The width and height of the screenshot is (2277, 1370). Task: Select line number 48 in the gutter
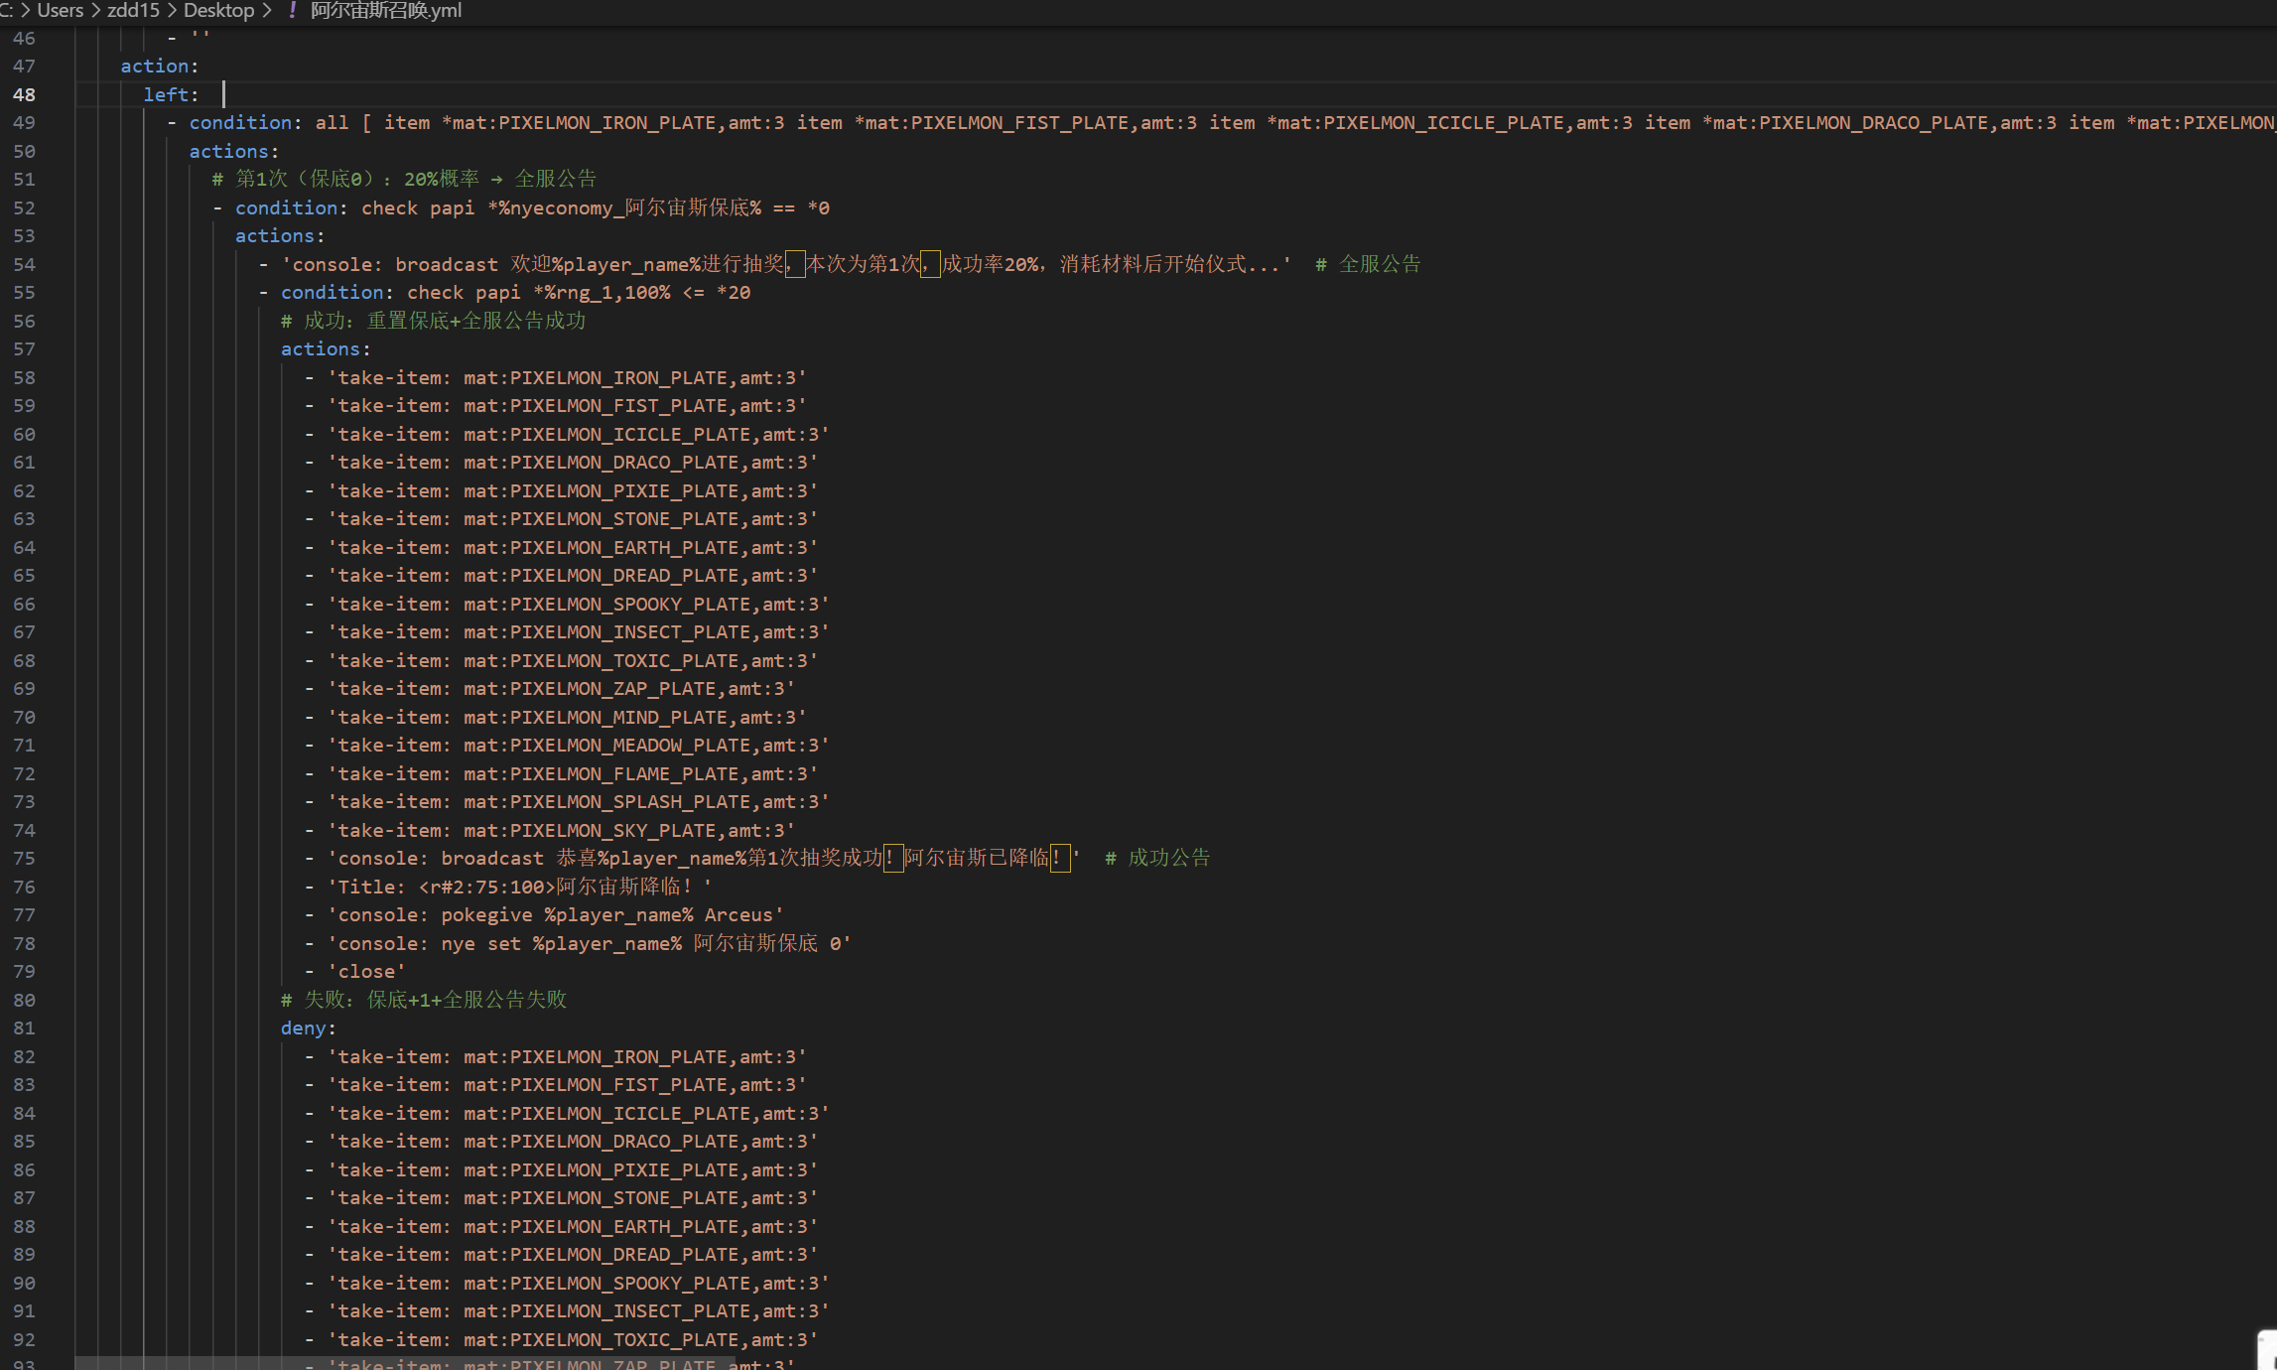[x=24, y=94]
